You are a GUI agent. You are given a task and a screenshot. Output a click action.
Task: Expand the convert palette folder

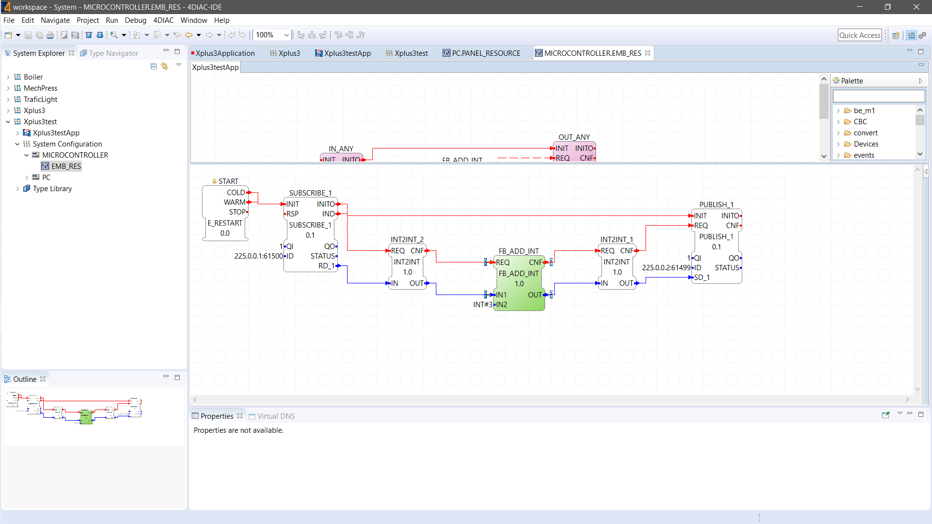point(838,133)
